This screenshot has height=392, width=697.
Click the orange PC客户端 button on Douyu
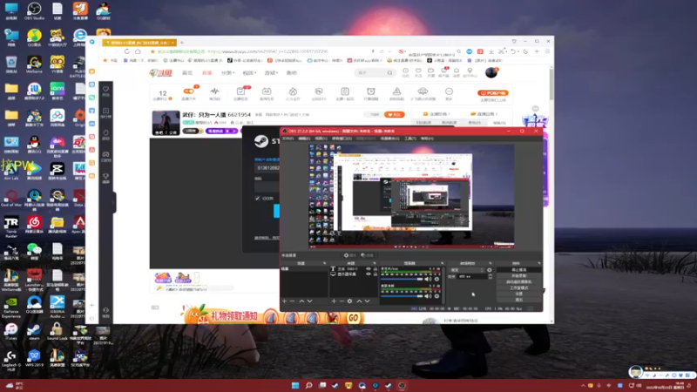[x=492, y=93]
